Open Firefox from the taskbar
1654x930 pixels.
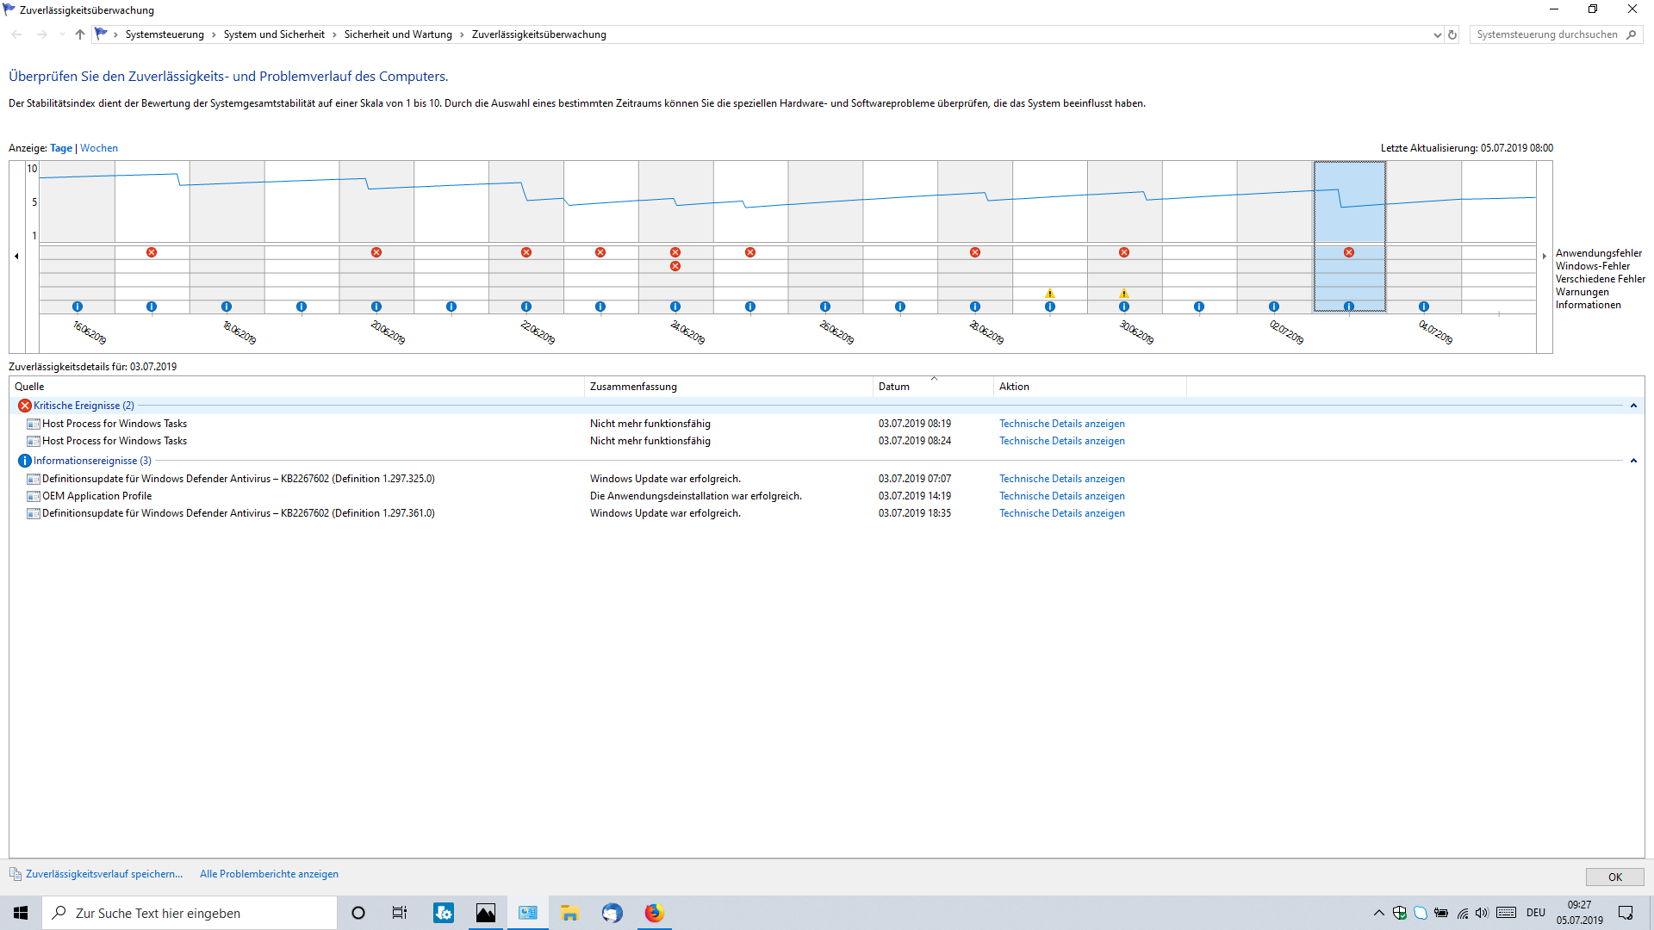coord(655,913)
